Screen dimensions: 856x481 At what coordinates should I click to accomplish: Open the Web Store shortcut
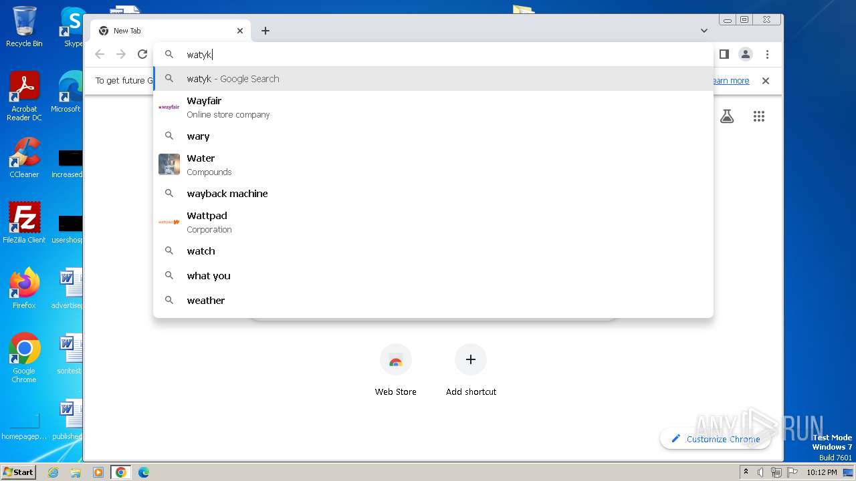pyautogui.click(x=395, y=371)
